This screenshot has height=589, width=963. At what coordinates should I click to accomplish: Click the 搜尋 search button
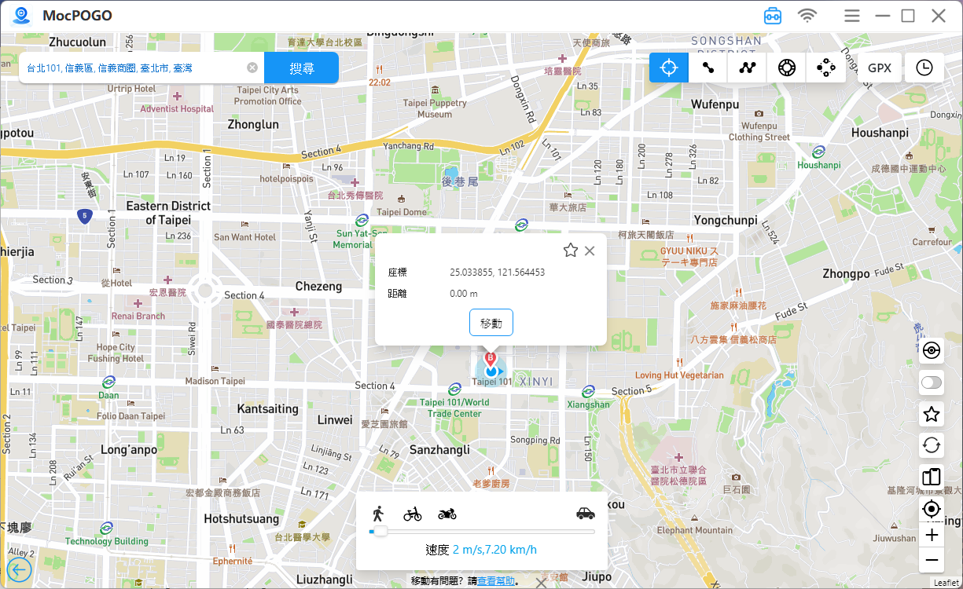pyautogui.click(x=301, y=68)
